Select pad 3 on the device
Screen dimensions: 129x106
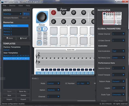tap(73, 31)
